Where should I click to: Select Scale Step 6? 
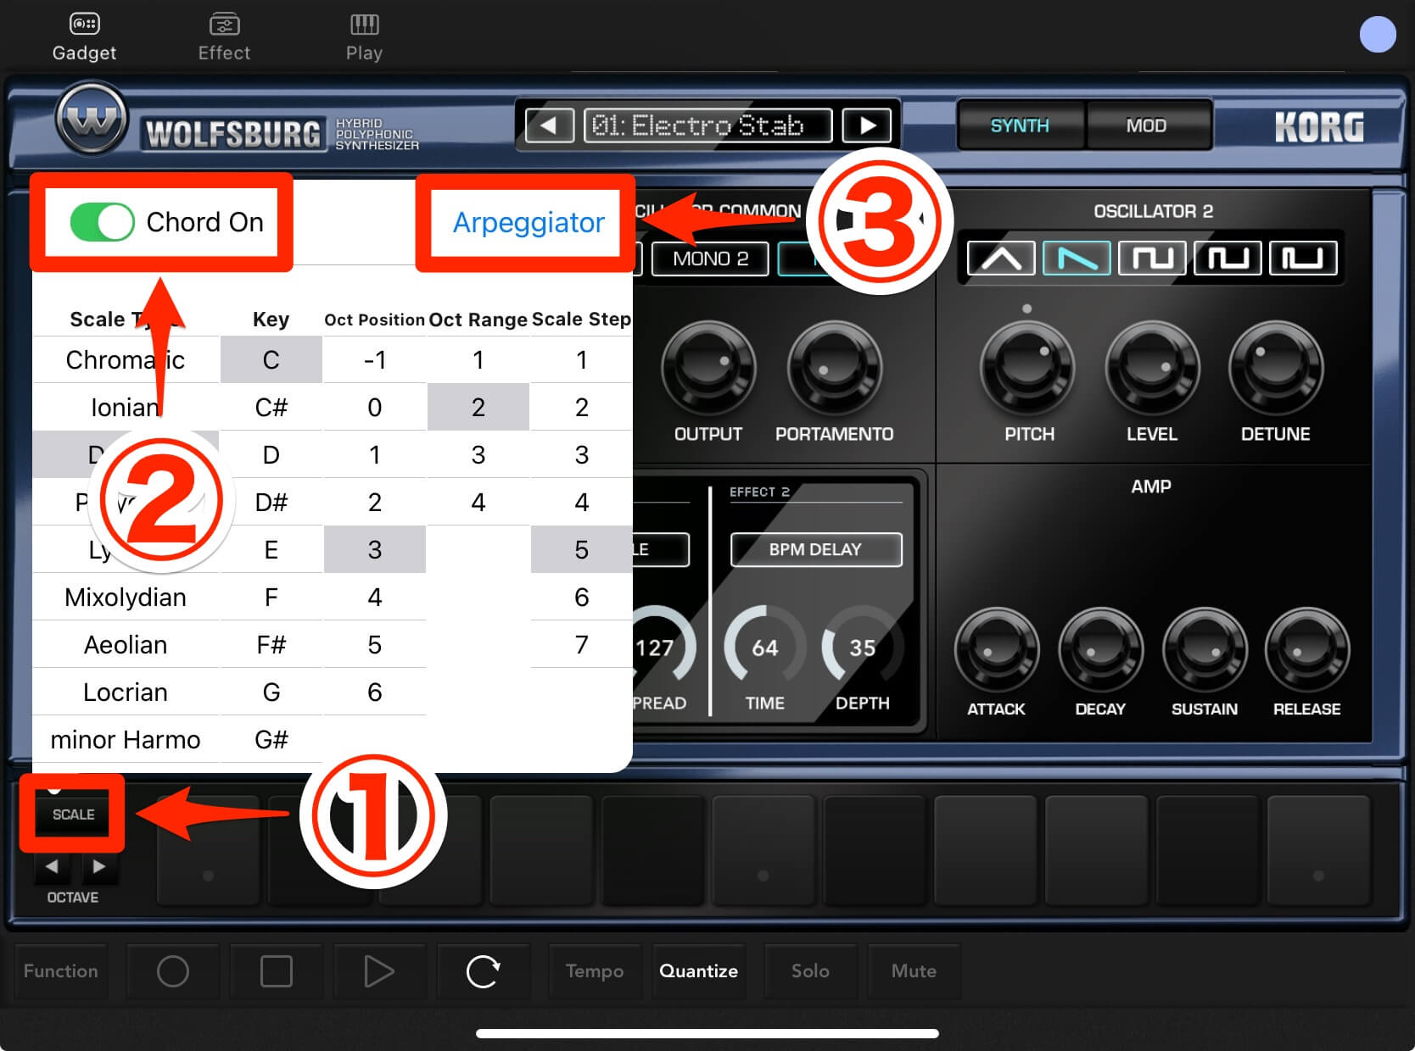[x=582, y=597]
